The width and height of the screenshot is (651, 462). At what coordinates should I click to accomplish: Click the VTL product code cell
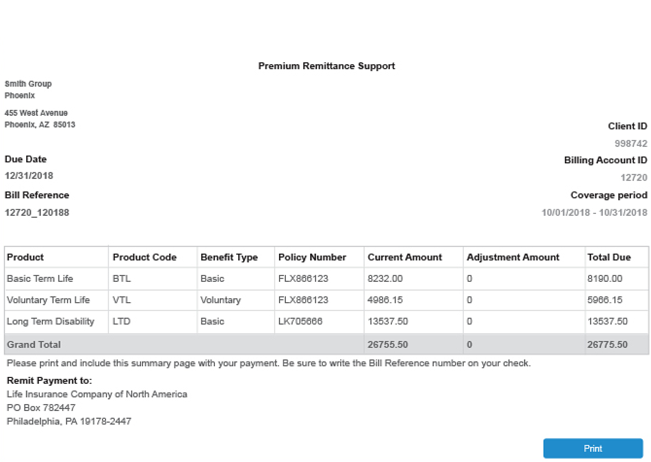(121, 300)
